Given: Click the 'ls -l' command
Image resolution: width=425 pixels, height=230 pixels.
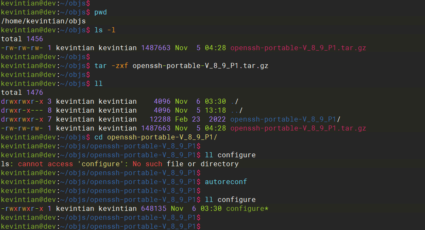Looking at the screenshot, I should (x=105, y=30).
